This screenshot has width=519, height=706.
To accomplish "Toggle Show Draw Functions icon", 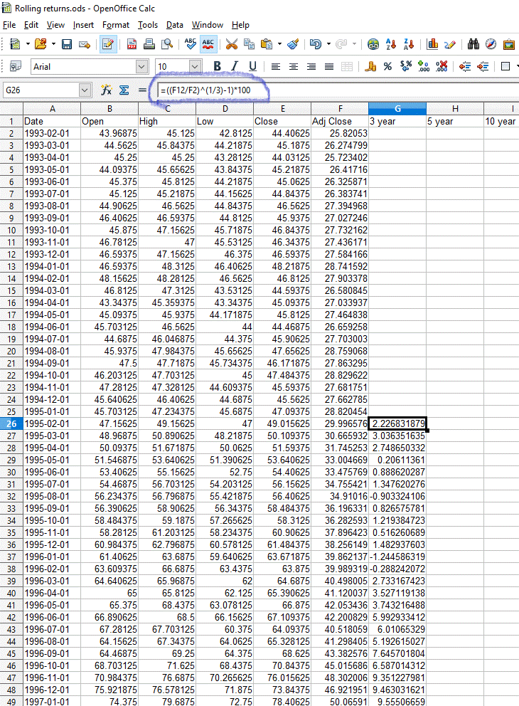I will pos(450,43).
